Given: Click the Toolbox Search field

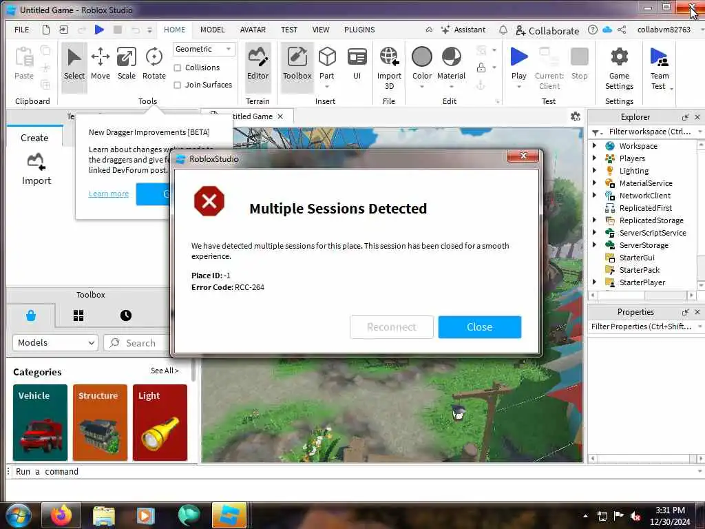Looking at the screenshot, I should (x=137, y=343).
